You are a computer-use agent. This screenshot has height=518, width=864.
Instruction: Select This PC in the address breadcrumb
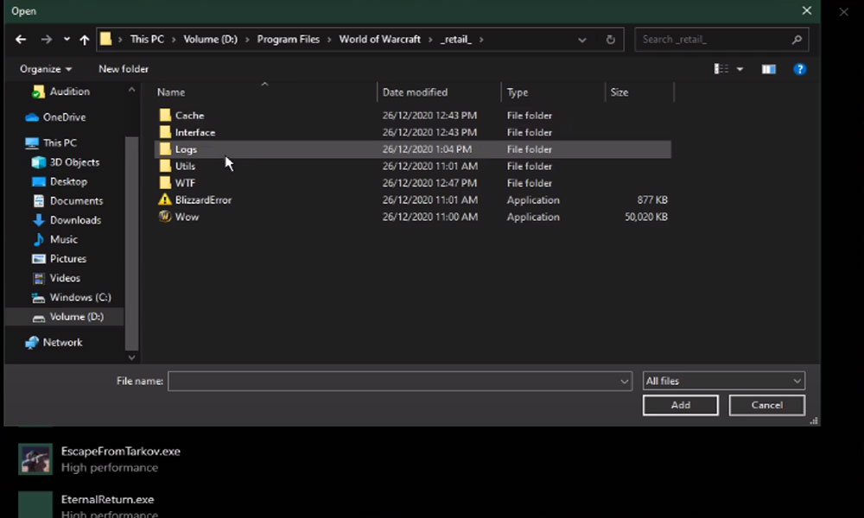[x=147, y=40]
